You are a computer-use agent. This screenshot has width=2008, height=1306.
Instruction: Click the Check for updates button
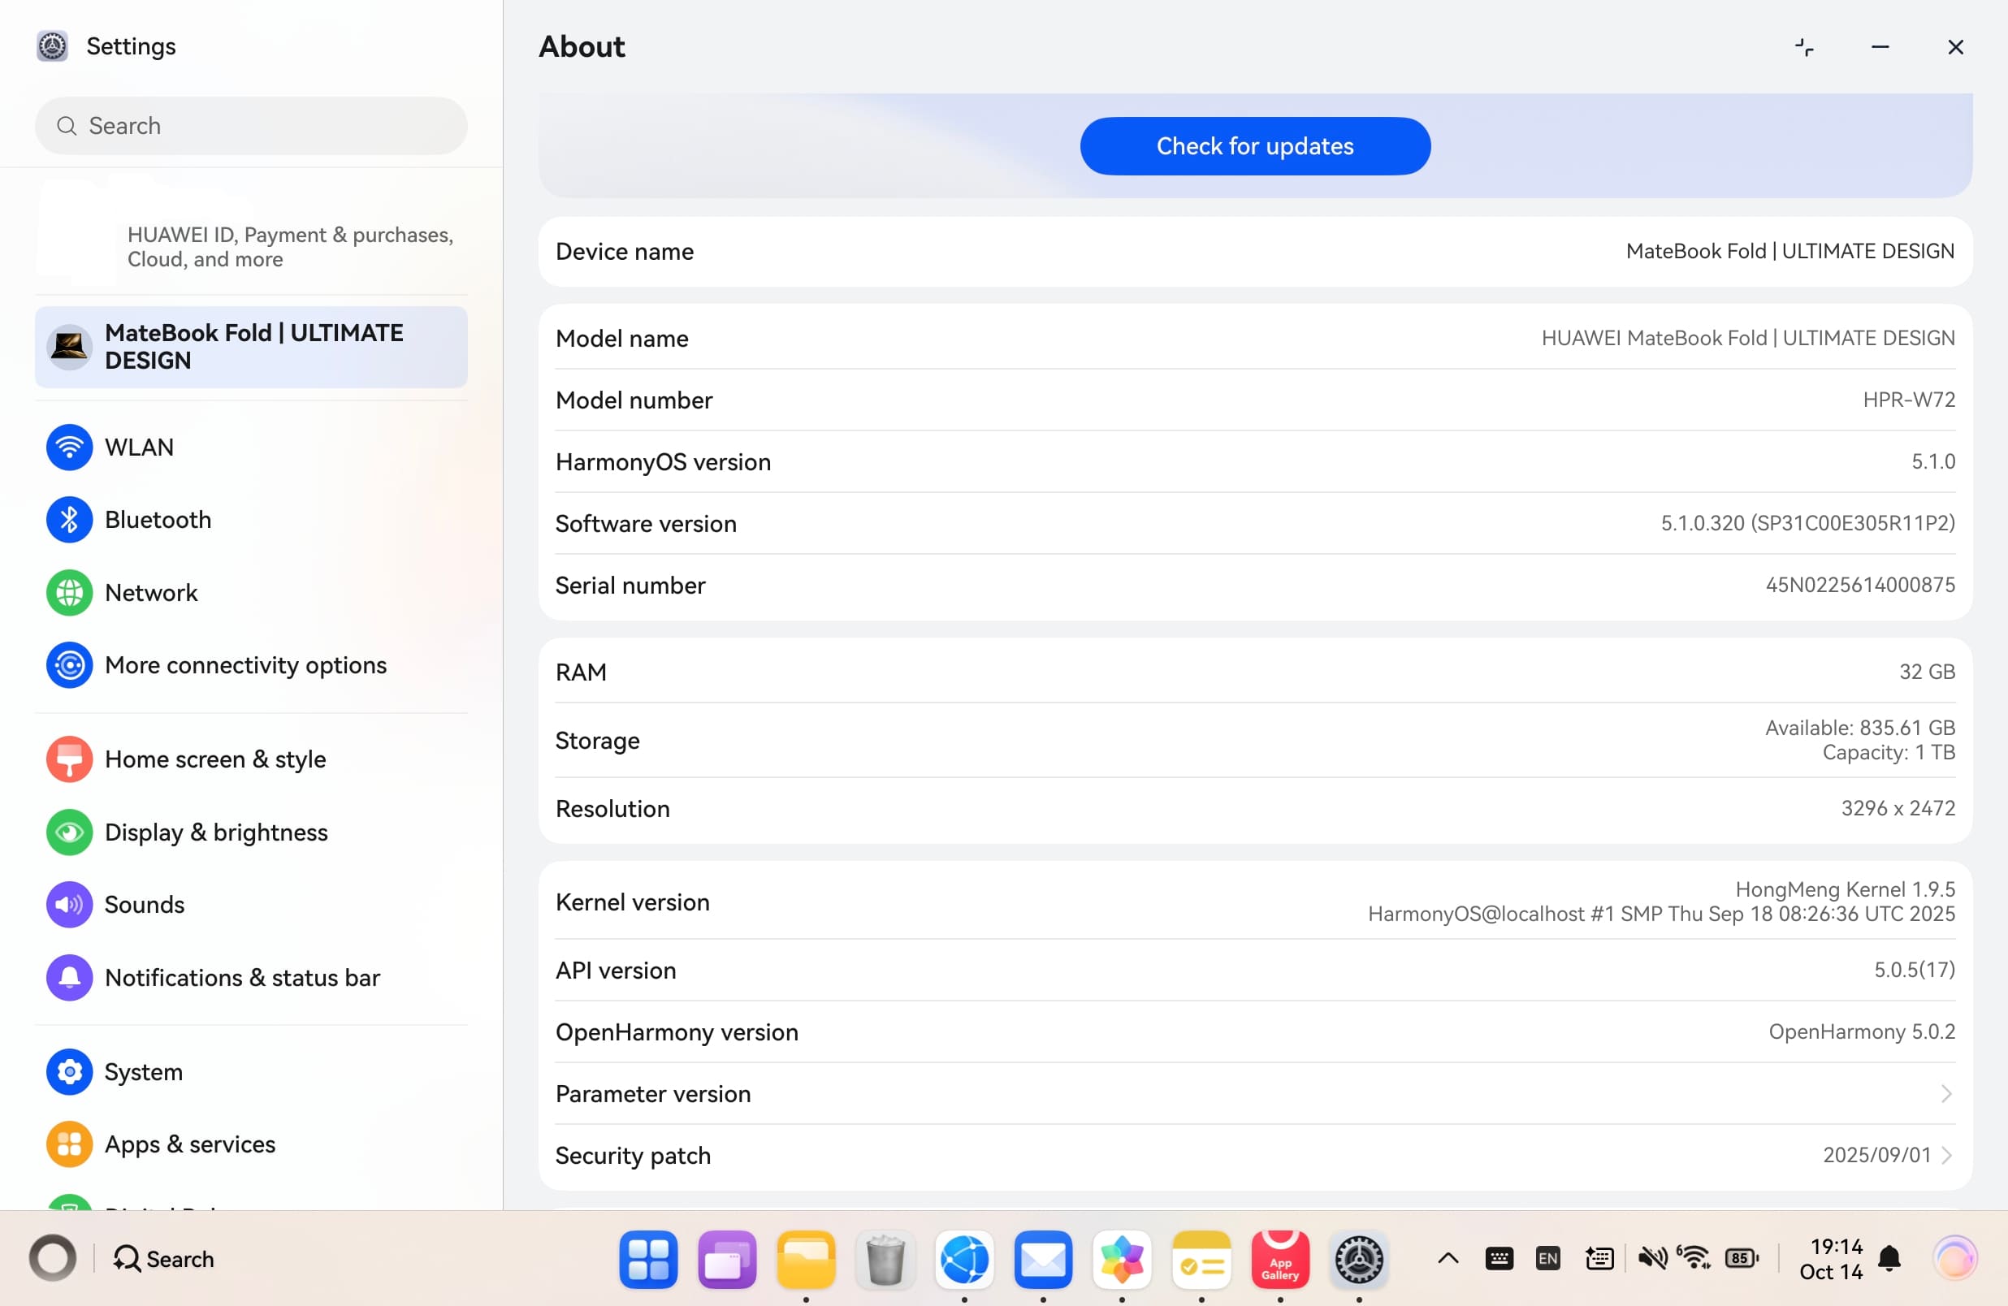pyautogui.click(x=1254, y=146)
